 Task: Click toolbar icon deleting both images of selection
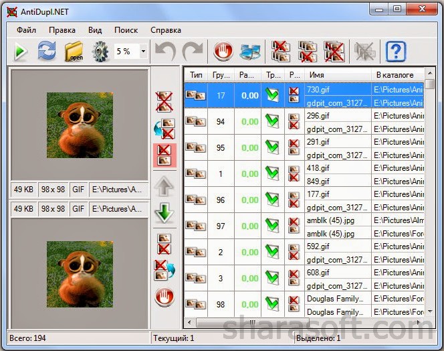coord(334,52)
